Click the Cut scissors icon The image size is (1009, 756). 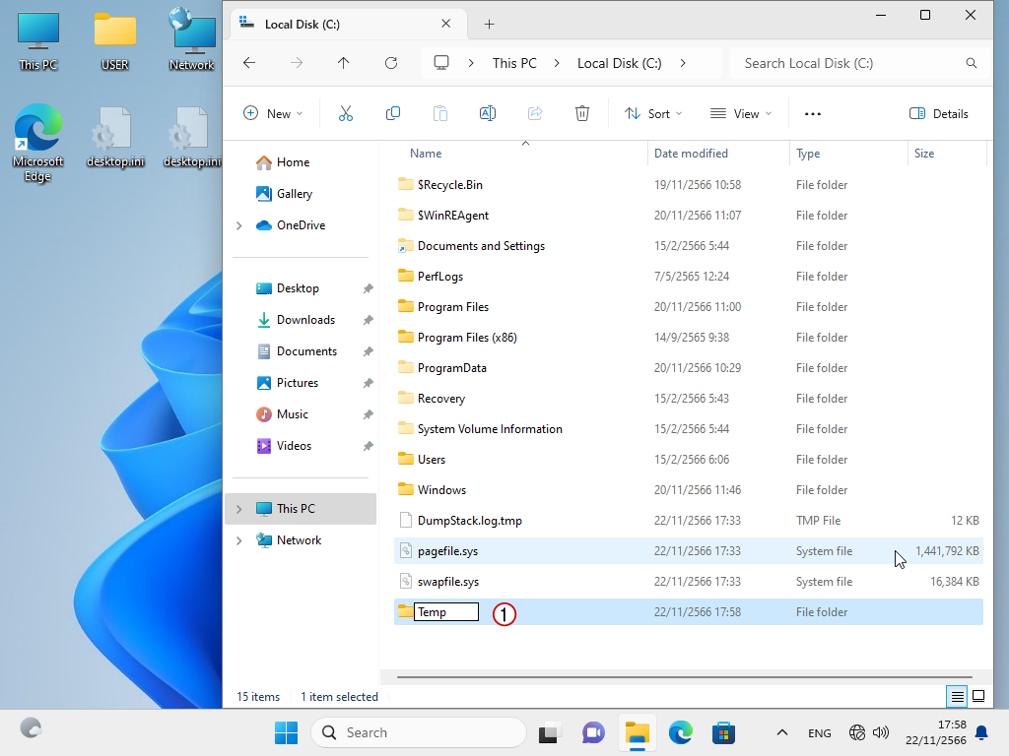(345, 113)
